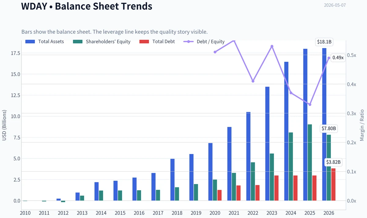The height and width of the screenshot is (218, 367).
Task: Click the 2020 Debt / Equity line point
Action: coord(215,52)
